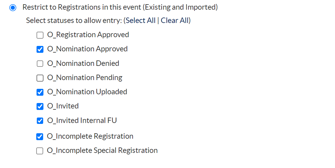Click the 'O_Invited Internal FU' label text
The image size is (335, 168).
point(82,121)
